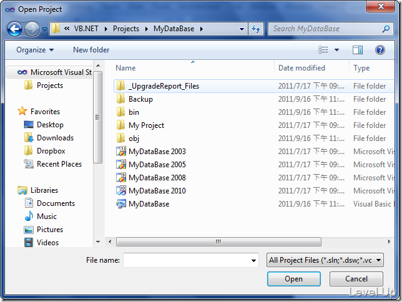Expand the arrow after MyDataBase breadcrumb
This screenshot has width=402, height=302.
[202, 29]
